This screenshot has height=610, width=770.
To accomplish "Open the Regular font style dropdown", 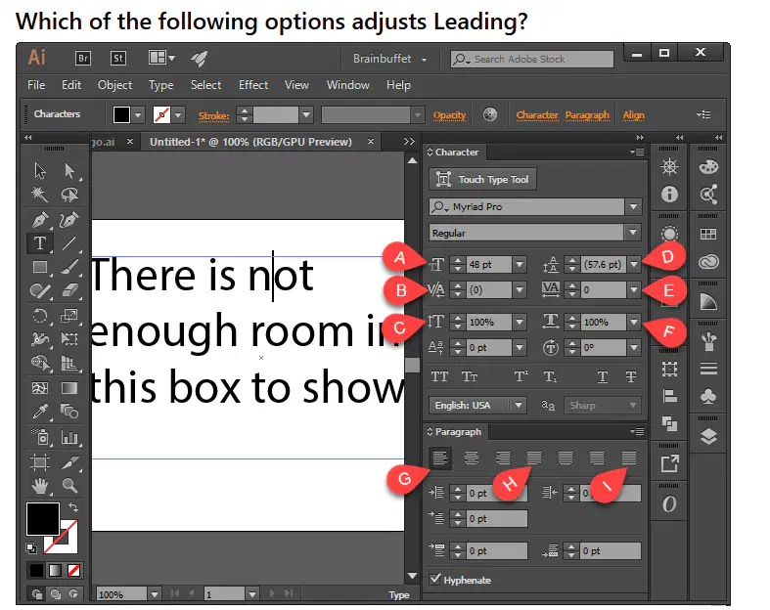I will pos(633,233).
